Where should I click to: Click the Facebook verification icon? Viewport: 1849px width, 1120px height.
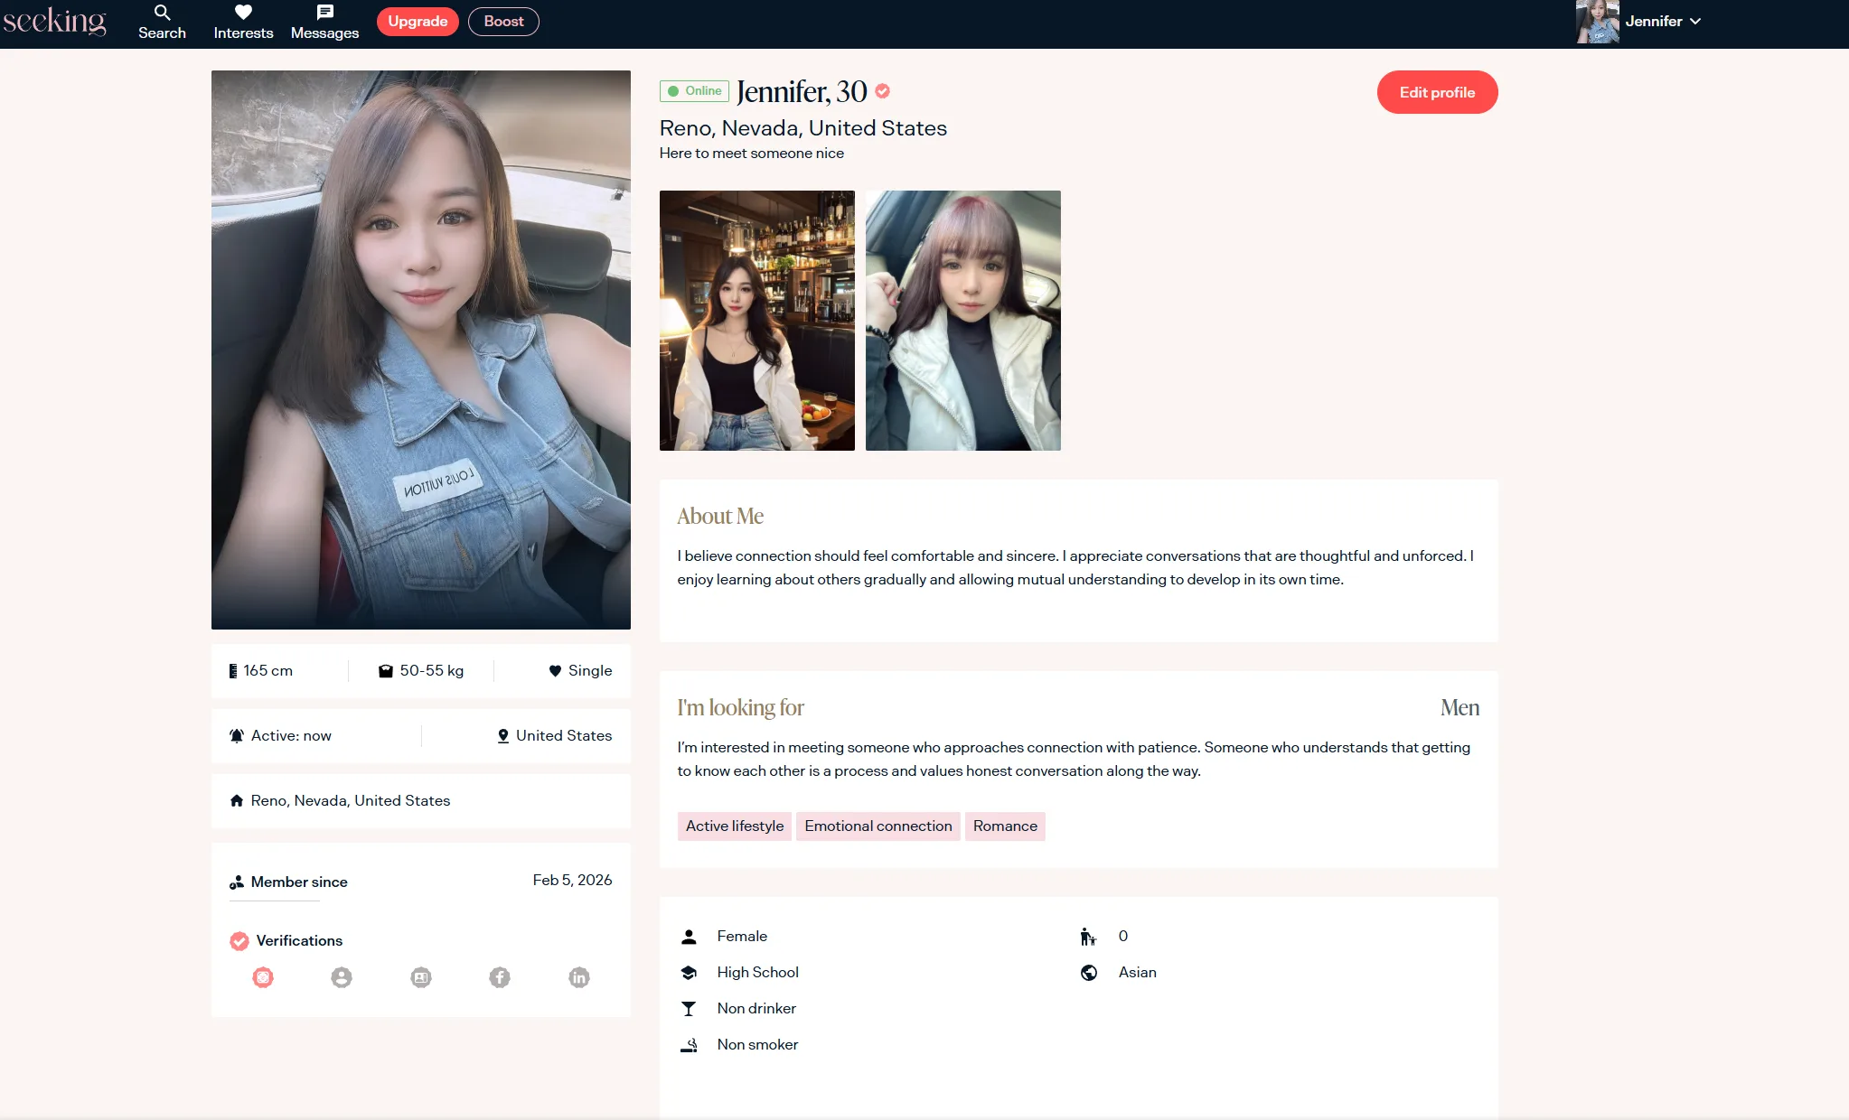pyautogui.click(x=500, y=977)
